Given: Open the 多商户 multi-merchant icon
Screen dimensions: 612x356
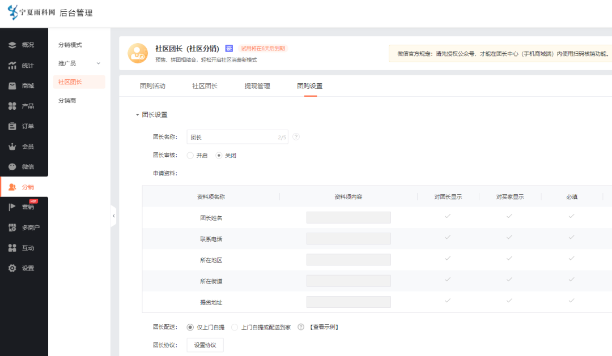Looking at the screenshot, I should [x=12, y=228].
